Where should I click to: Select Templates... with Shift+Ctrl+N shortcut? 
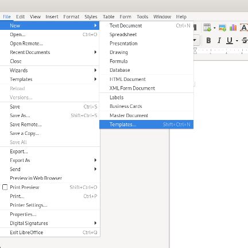(146, 125)
